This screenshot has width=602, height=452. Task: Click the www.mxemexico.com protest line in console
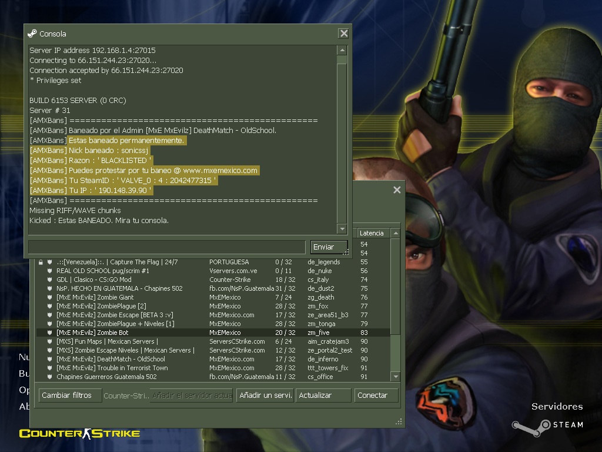pos(143,170)
